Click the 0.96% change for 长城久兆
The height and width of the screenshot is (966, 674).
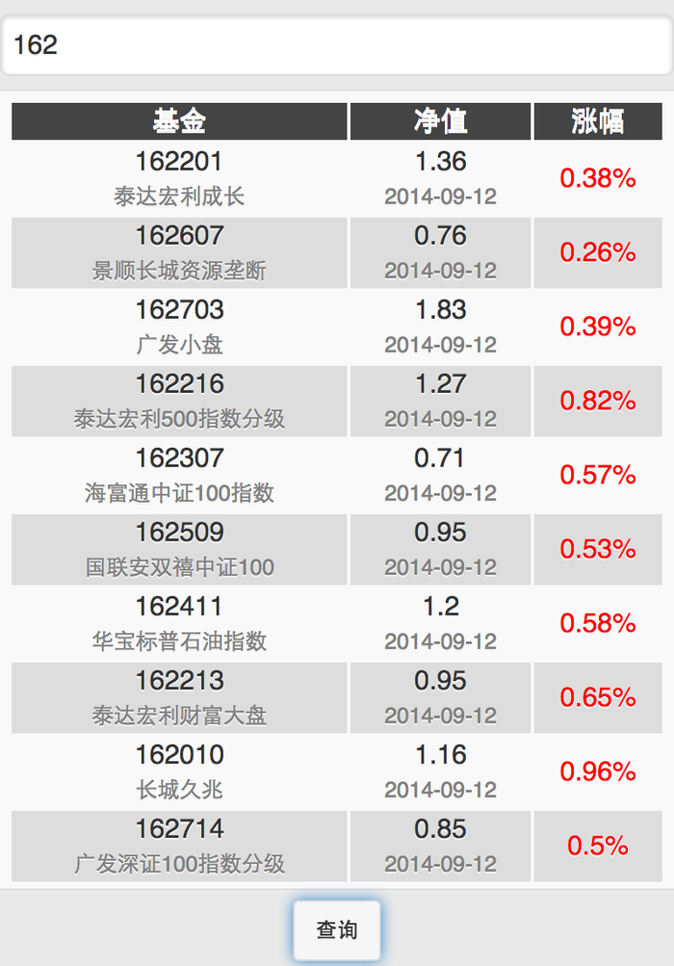pyautogui.click(x=598, y=771)
